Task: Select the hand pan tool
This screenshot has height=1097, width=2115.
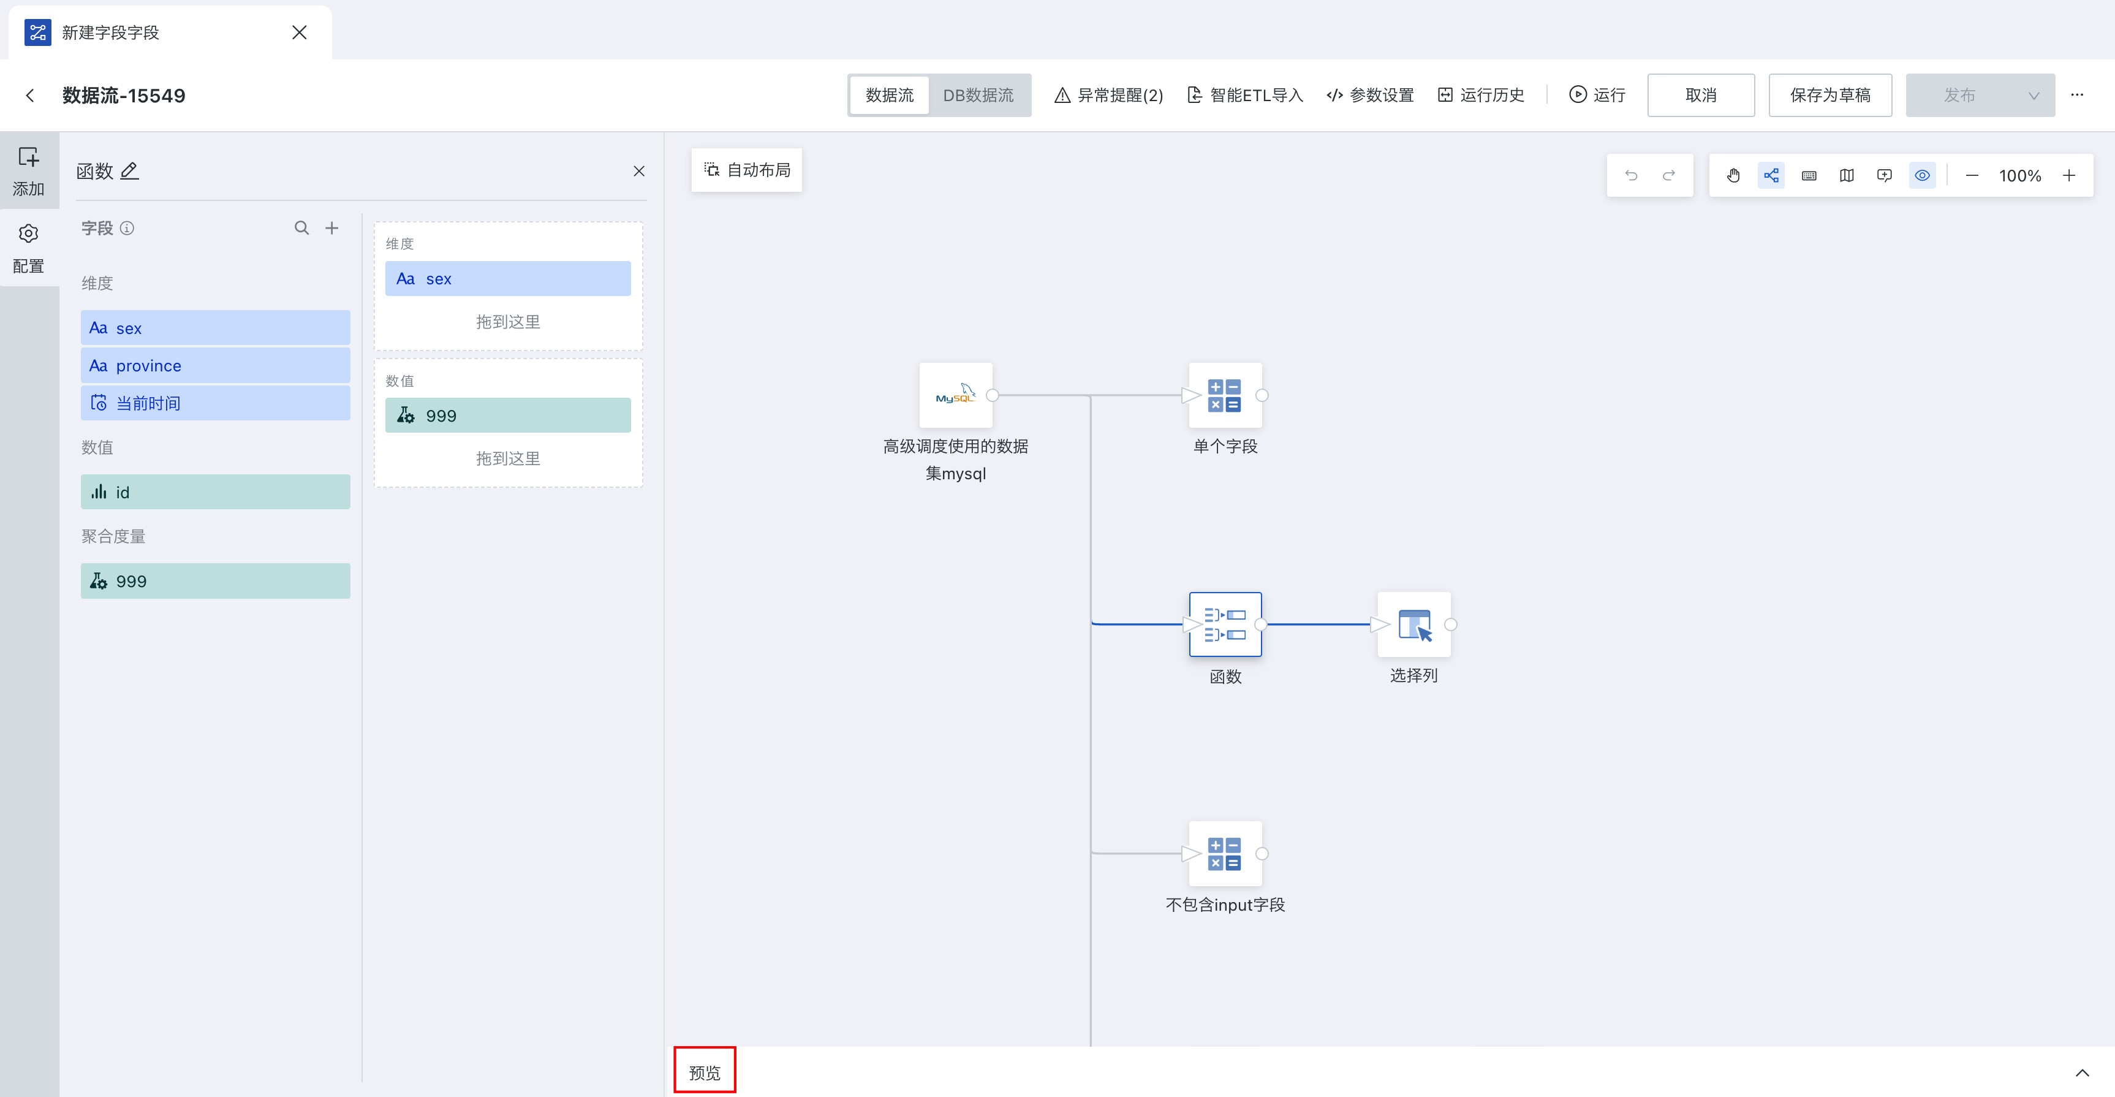Action: [1733, 175]
